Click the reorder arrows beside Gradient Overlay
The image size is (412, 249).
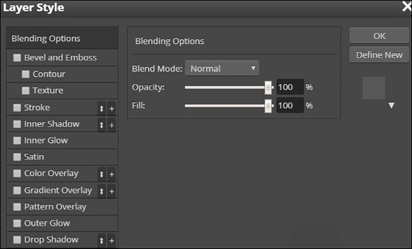coord(102,191)
